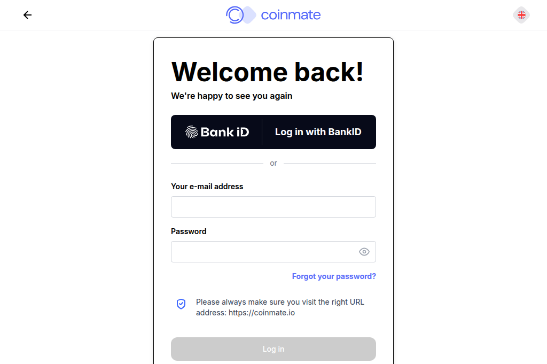Toggle password visibility with the eye icon
This screenshot has width=547, height=364.
point(364,251)
